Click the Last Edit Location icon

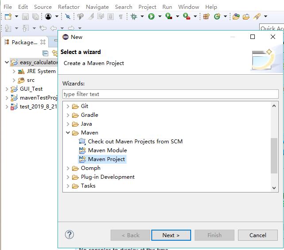(43, 28)
